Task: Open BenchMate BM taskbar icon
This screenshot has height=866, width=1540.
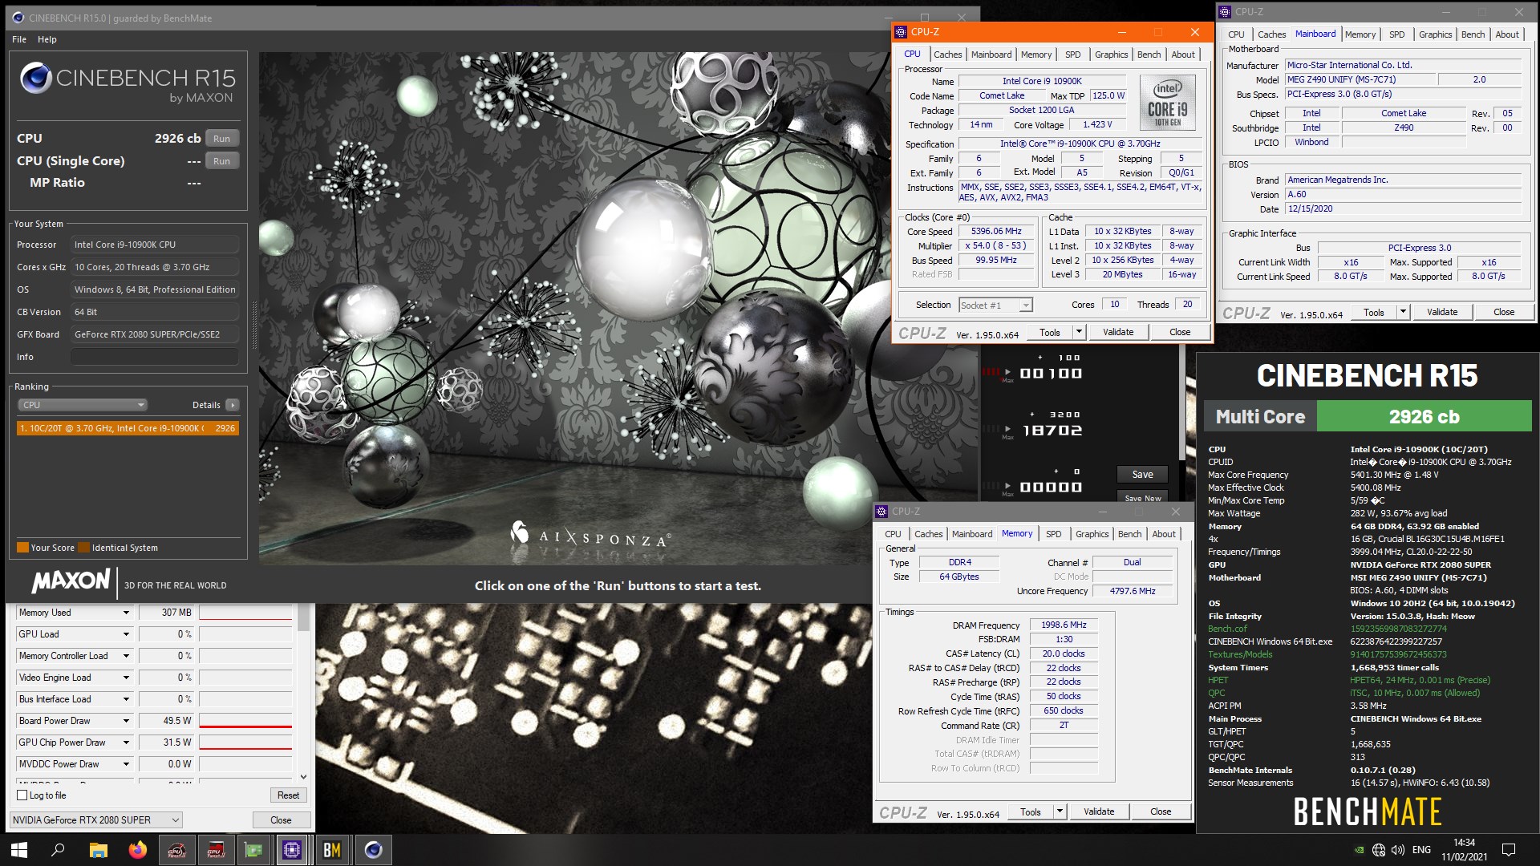Action: coord(332,850)
